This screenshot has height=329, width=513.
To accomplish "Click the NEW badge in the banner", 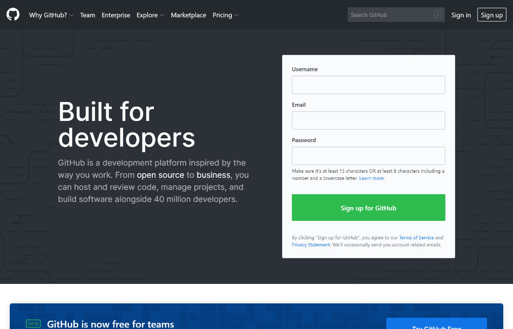I will tap(33, 323).
